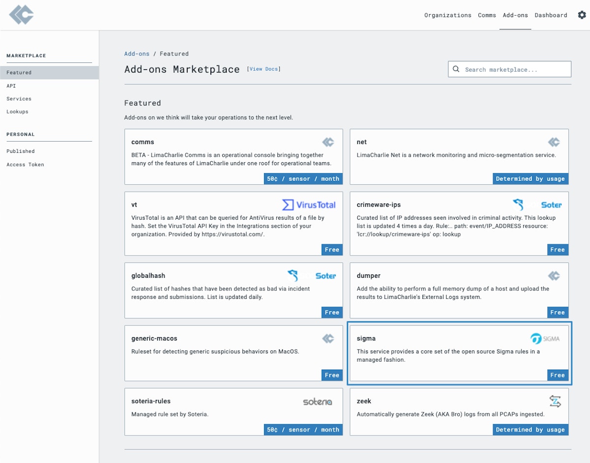Click the VirusTotal logo on vt card
The image size is (590, 463).
click(309, 205)
